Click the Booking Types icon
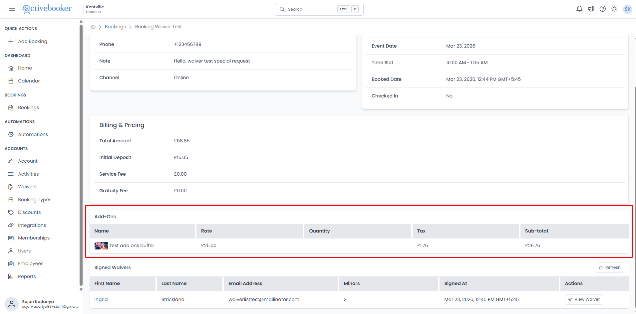636x314 pixels. click(x=11, y=200)
